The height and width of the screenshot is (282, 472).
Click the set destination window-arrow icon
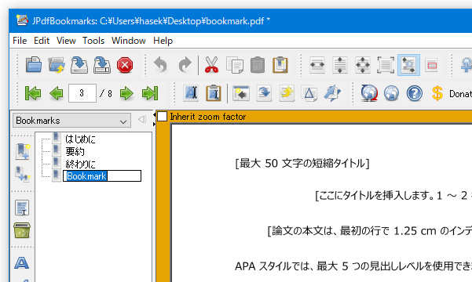click(x=241, y=93)
